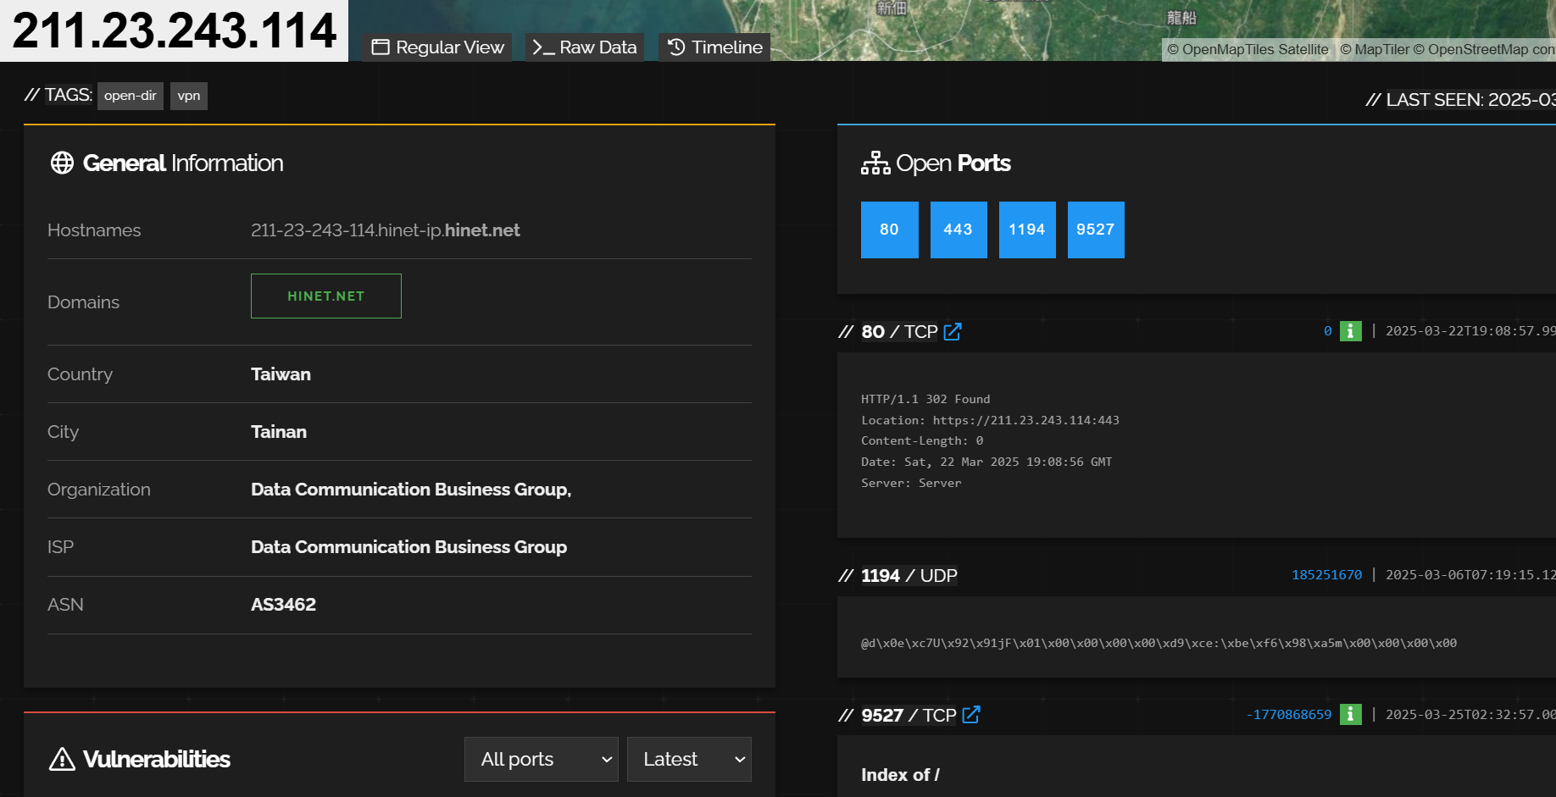The width and height of the screenshot is (1556, 797).
Task: Click the 9527 / TCP section heading
Action: (x=909, y=716)
